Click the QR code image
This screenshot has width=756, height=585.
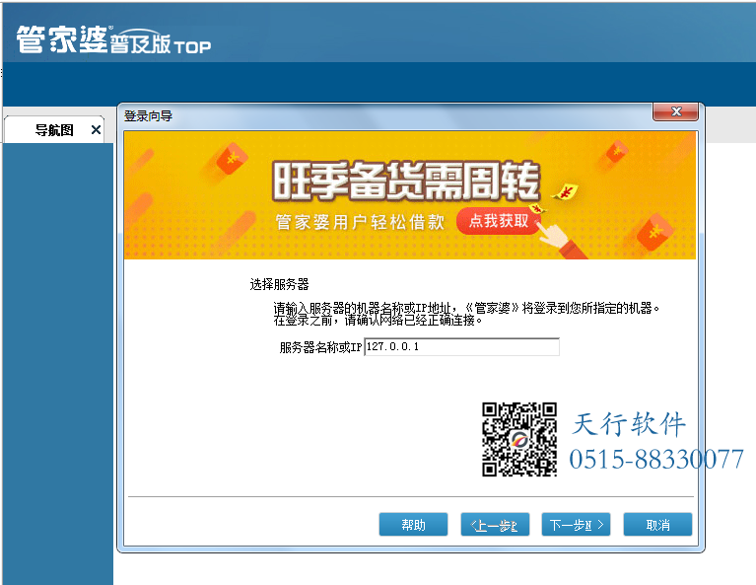click(x=519, y=440)
